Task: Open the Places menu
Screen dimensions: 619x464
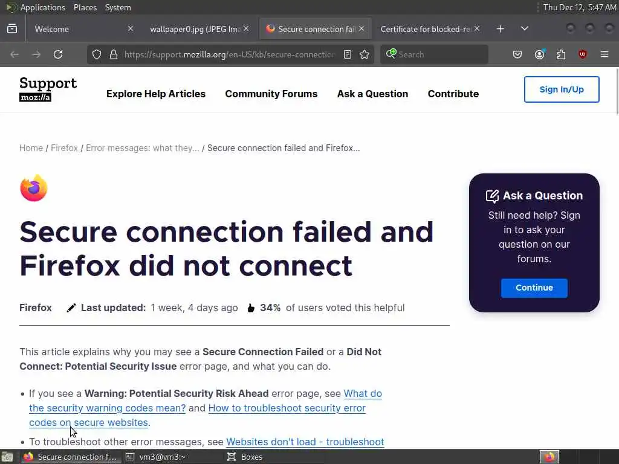Action: tap(85, 7)
